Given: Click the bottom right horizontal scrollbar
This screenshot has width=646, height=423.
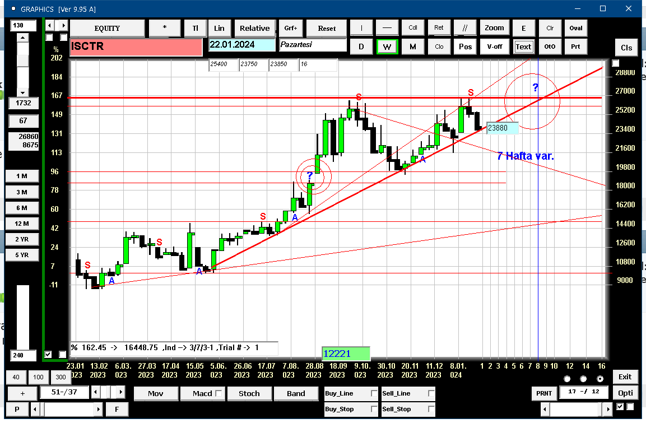Looking at the screenshot, I should coord(576,410).
